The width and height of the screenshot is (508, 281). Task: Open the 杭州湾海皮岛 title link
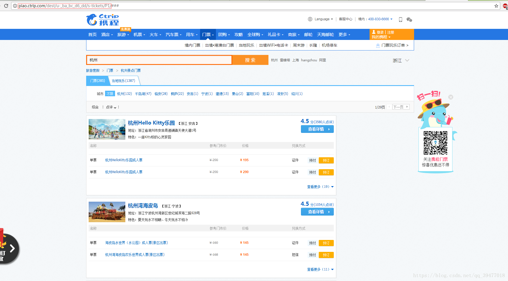click(143, 206)
